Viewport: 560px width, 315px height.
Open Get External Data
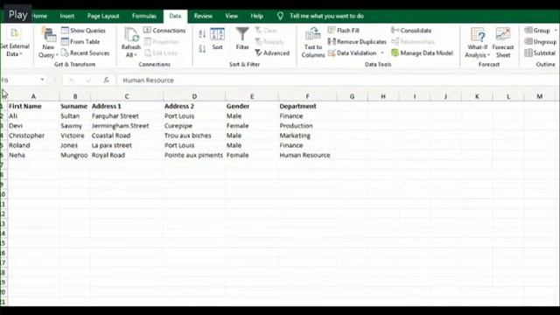[14, 43]
